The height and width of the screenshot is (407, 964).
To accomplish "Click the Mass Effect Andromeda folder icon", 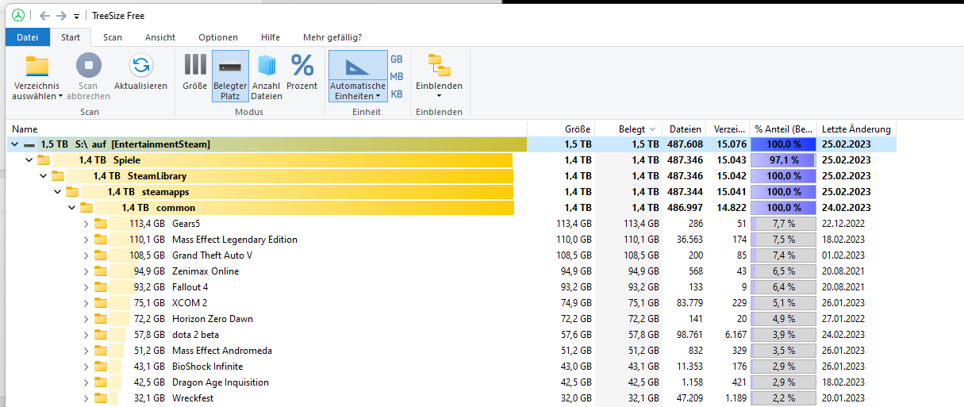I will click(101, 351).
